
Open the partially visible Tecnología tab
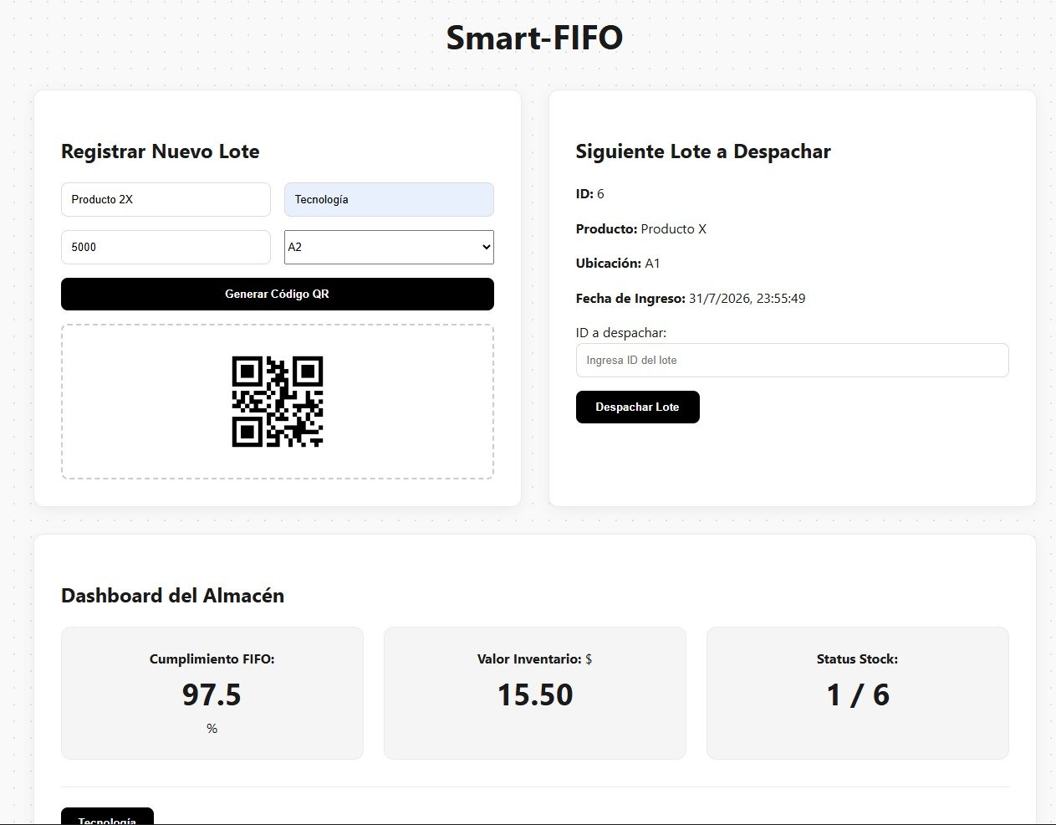click(107, 817)
